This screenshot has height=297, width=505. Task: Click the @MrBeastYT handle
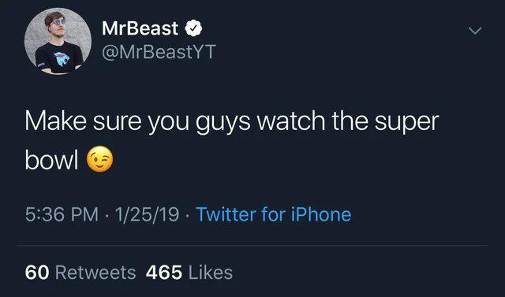pyautogui.click(x=159, y=52)
